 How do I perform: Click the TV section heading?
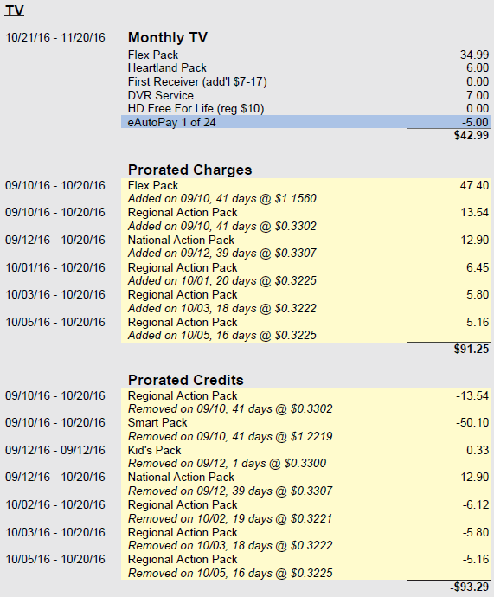pos(15,10)
